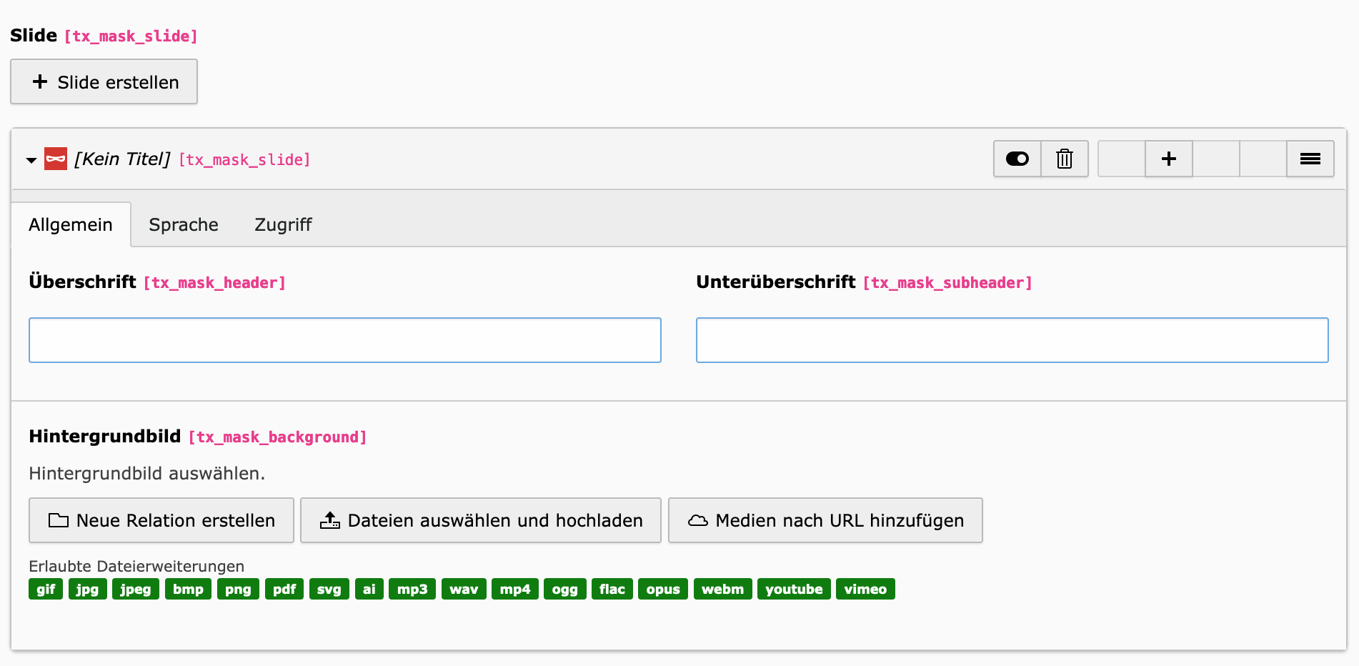Open the Allgemein tab
This screenshot has width=1359, height=666.
(x=71, y=225)
